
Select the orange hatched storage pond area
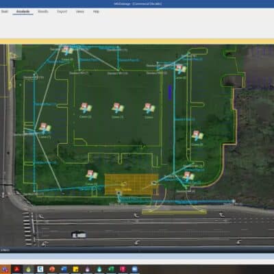[132, 184]
